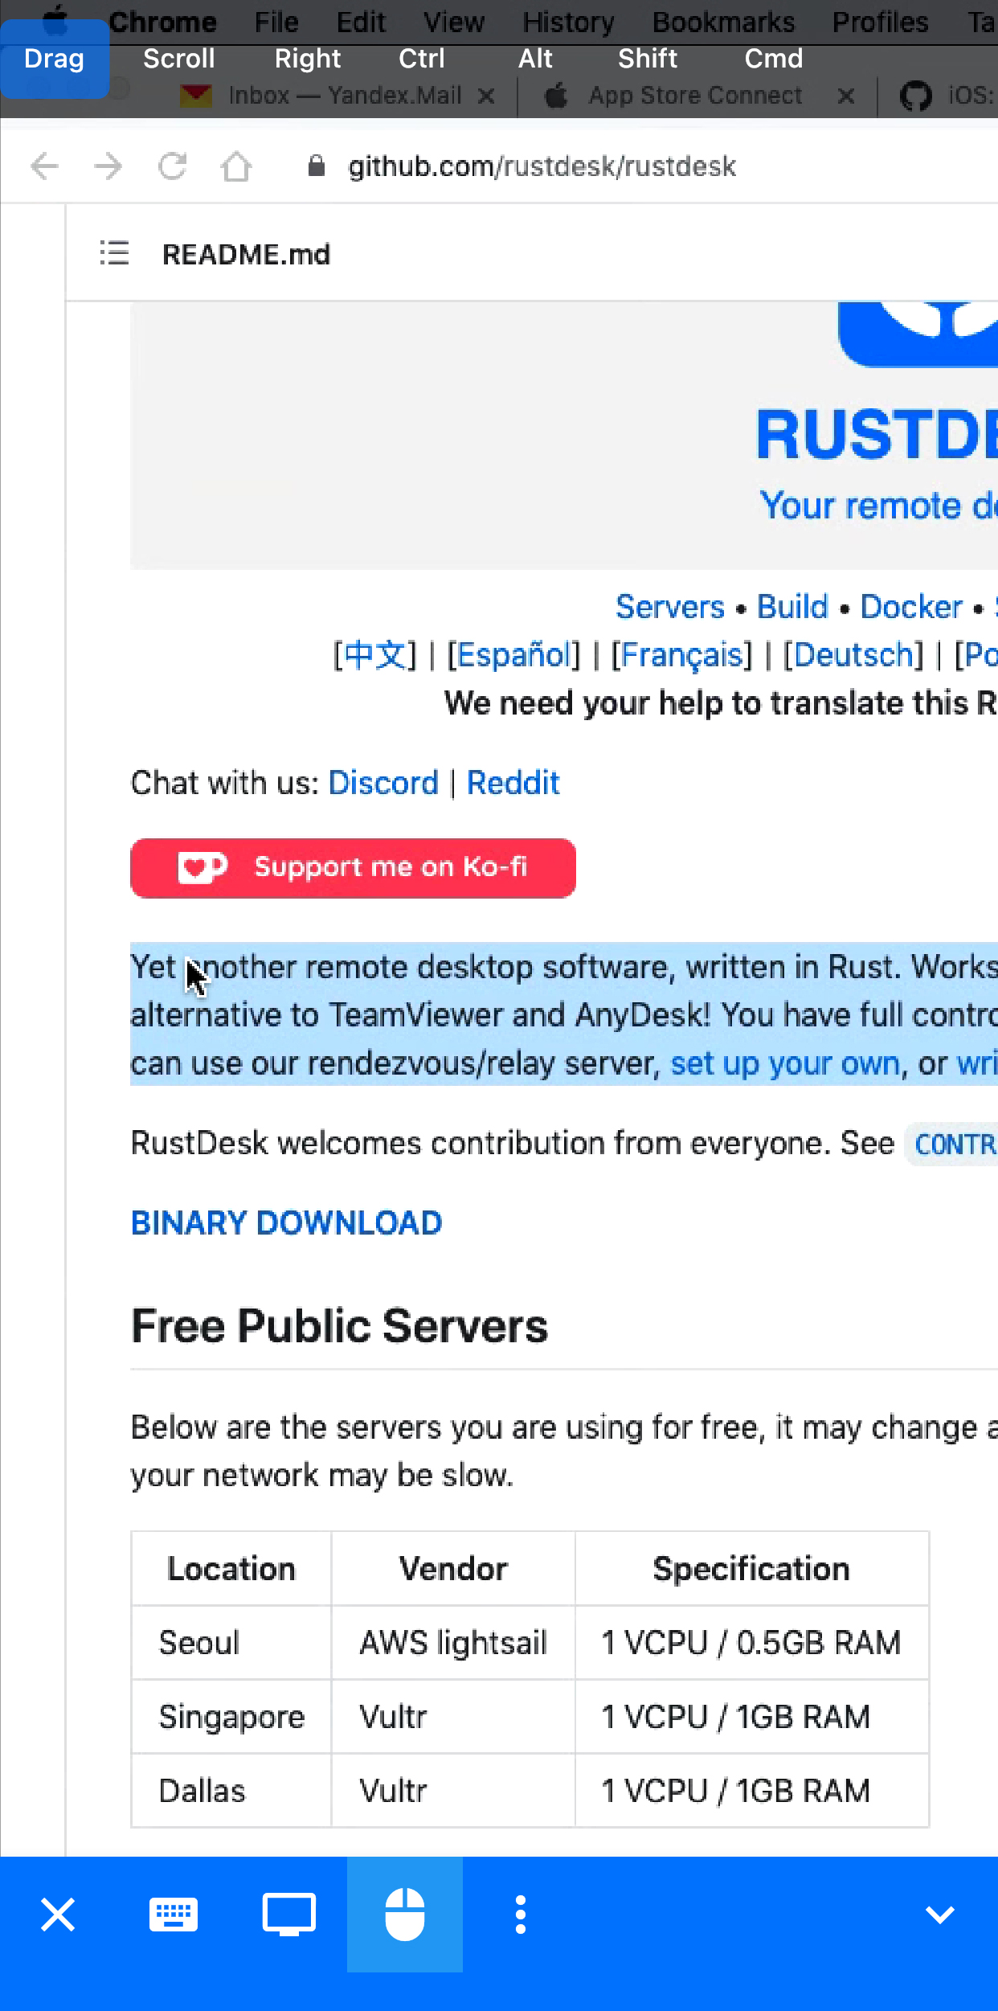This screenshot has height=2011, width=998.
Task: Tap the display monitor icon
Action: (x=289, y=1915)
